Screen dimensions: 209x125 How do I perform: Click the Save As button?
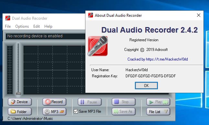point(124,111)
